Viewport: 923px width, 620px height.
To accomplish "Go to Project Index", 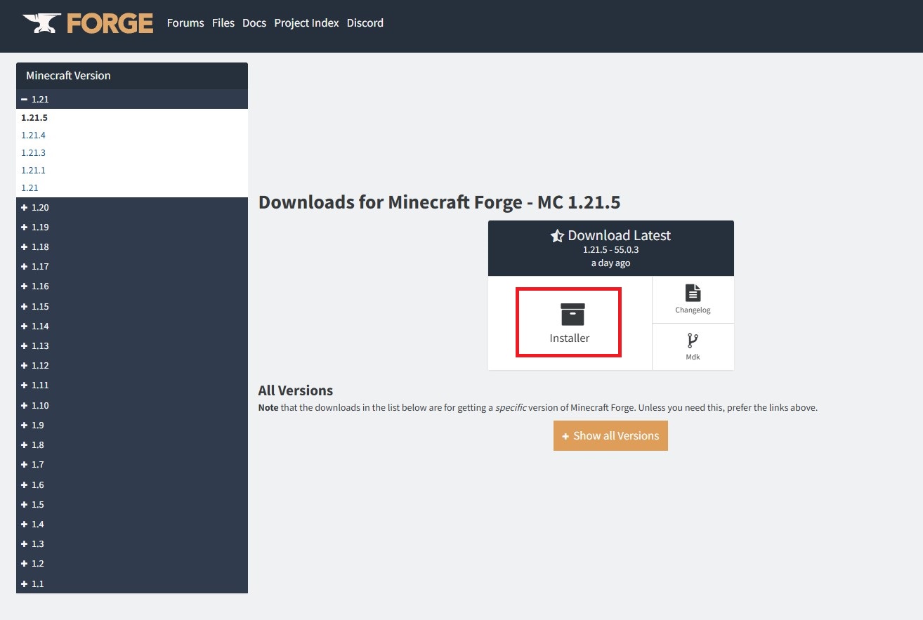I will [306, 23].
